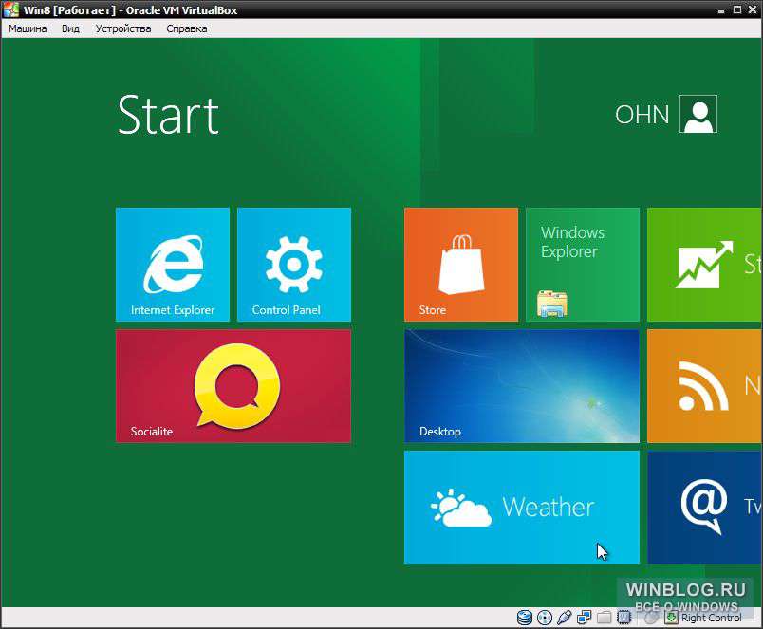Click the OHN user name
This screenshot has width=763, height=629.
tap(642, 115)
